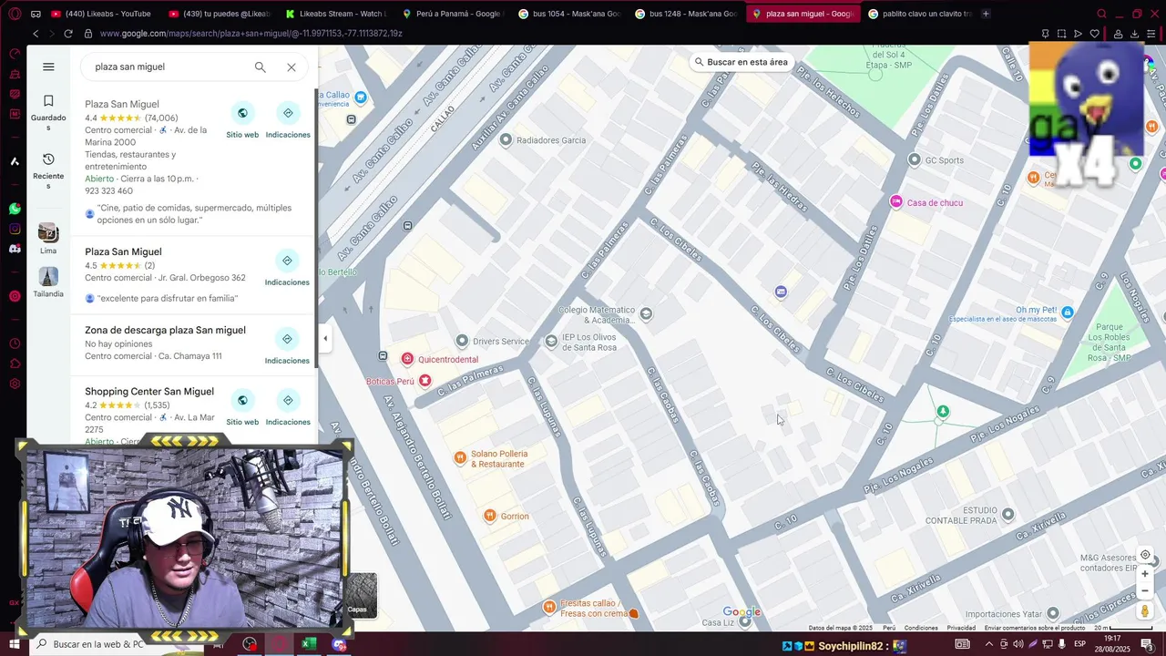The height and width of the screenshot is (656, 1166).
Task: Click the Boticas Perú pharmacy marker
Action: point(424,381)
